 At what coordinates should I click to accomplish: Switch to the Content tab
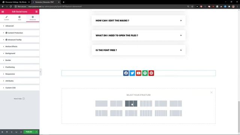coord(7,18)
